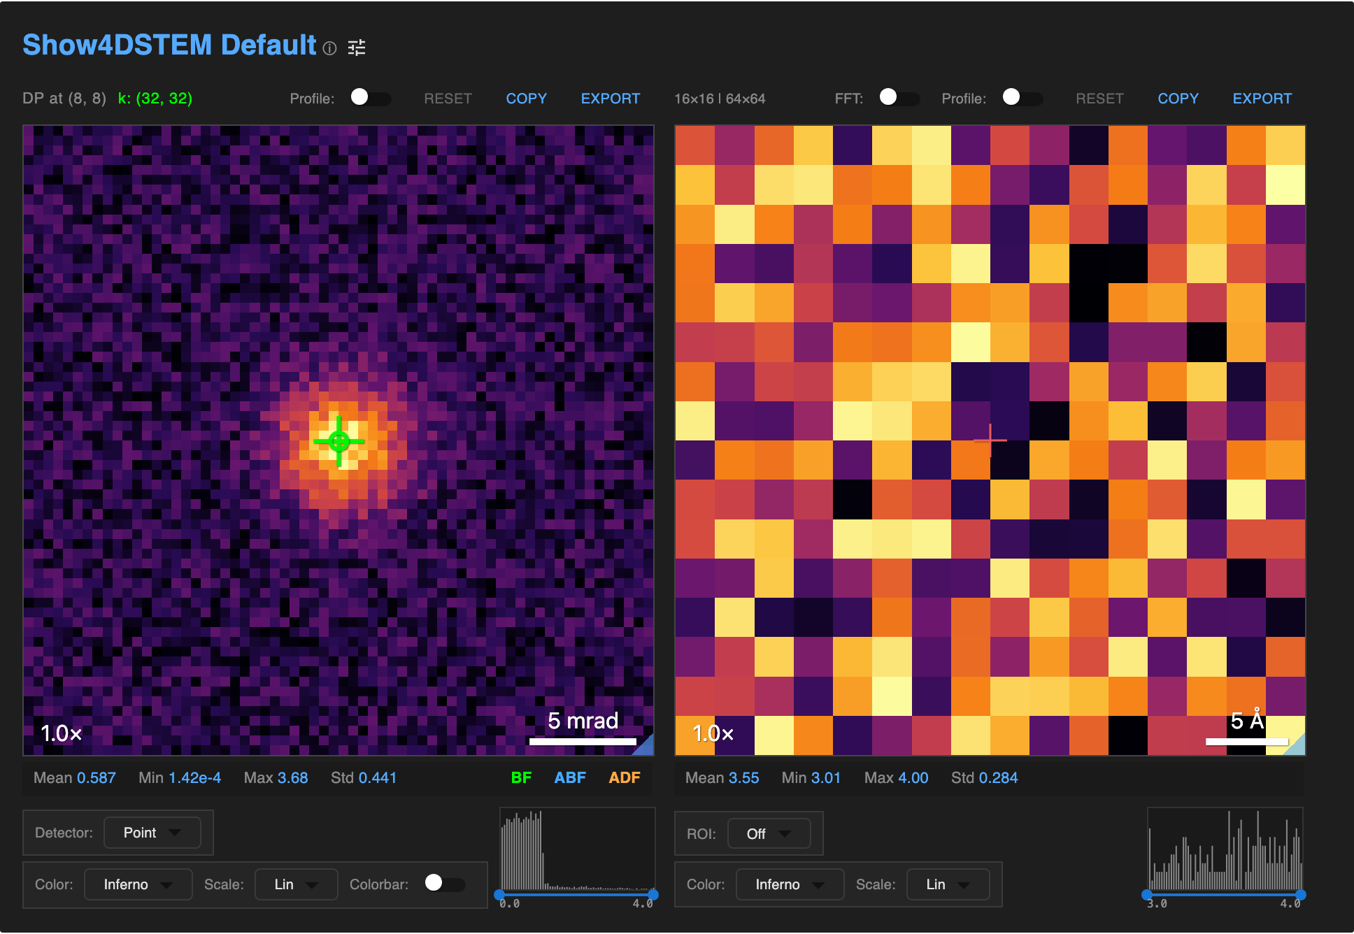
Task: Turn on the FFT toggle
Action: 899,98
